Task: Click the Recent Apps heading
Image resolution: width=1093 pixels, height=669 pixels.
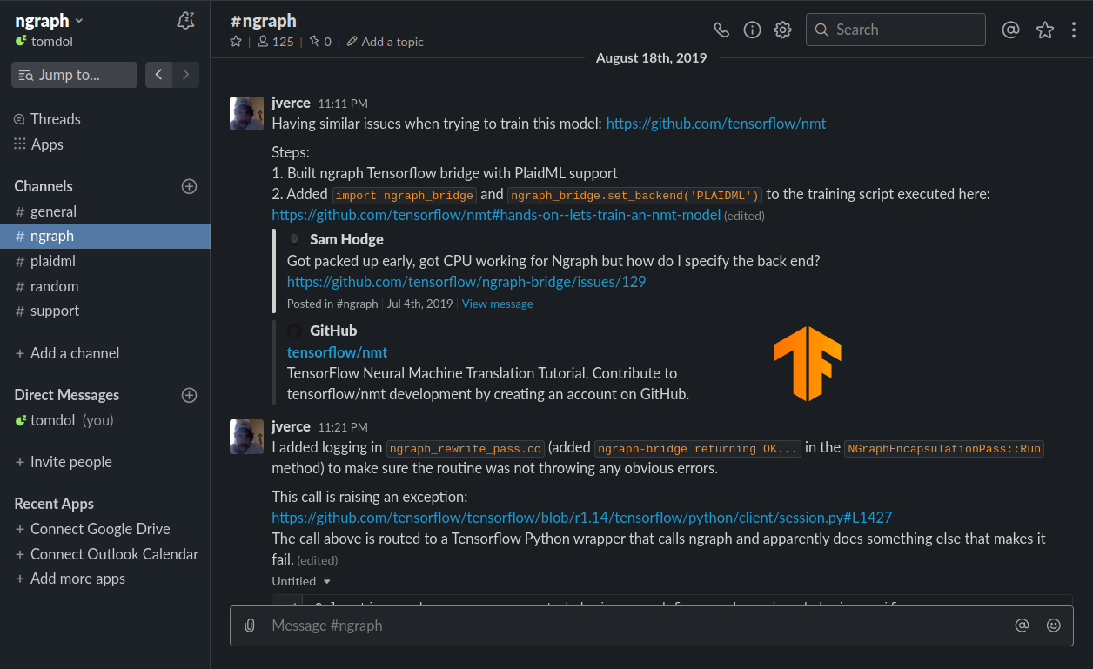Action: point(54,504)
